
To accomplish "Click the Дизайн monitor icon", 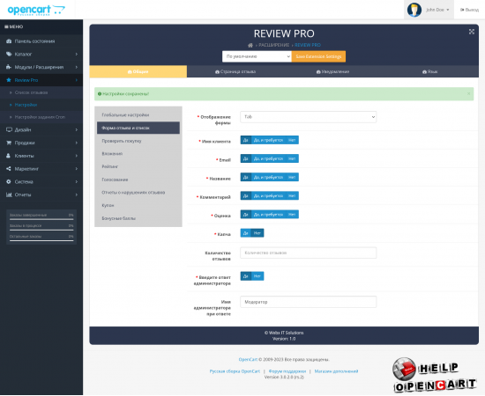I will pos(9,129).
